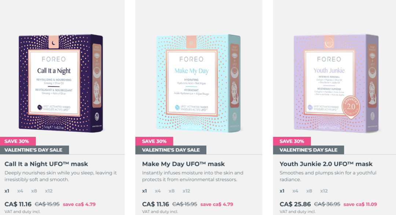
Task: Select x4 quantity for Youth Junkie 2.0
Action: pyautogui.click(x=295, y=191)
